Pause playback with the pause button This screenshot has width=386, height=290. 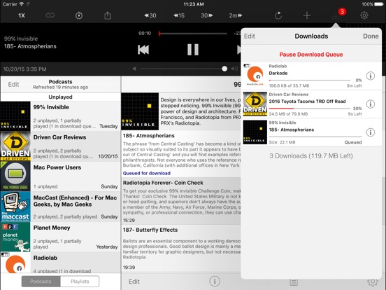(x=193, y=50)
